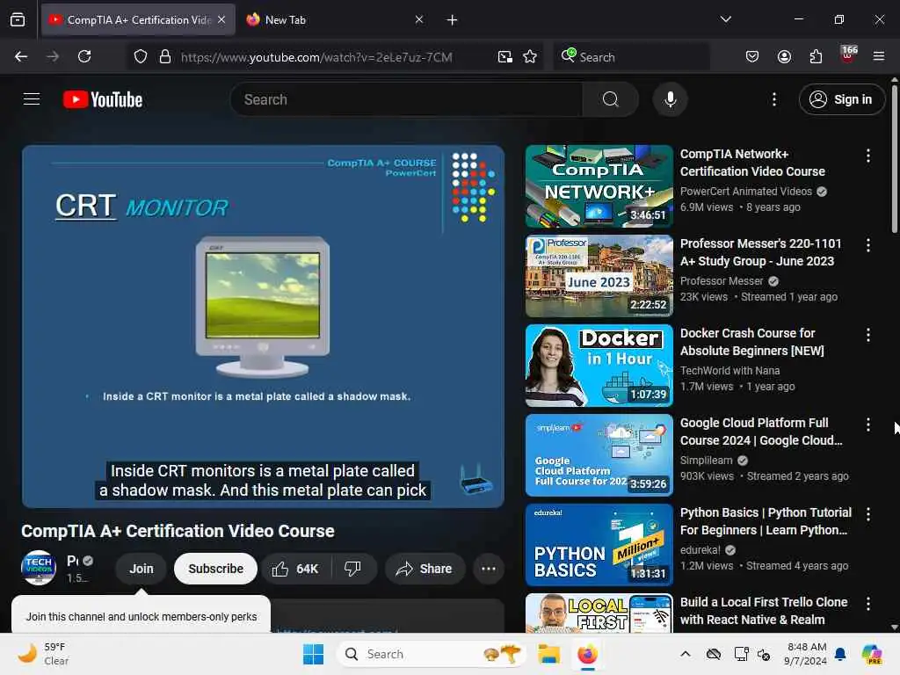Dislike the video with thumbs-down
The image size is (900, 675).
coord(353,569)
